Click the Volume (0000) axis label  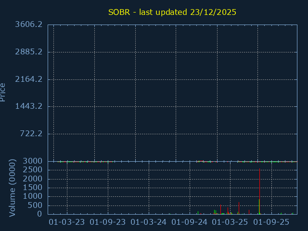13,188
